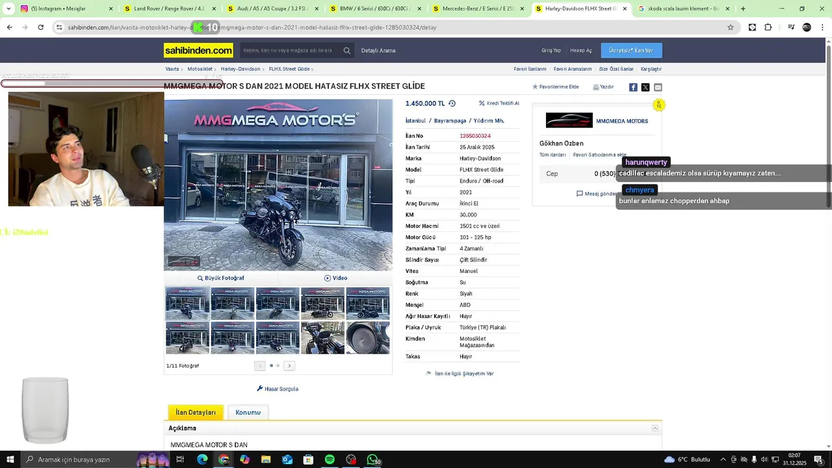Click the main motorcycle photo
The image size is (832, 468).
[x=278, y=185]
